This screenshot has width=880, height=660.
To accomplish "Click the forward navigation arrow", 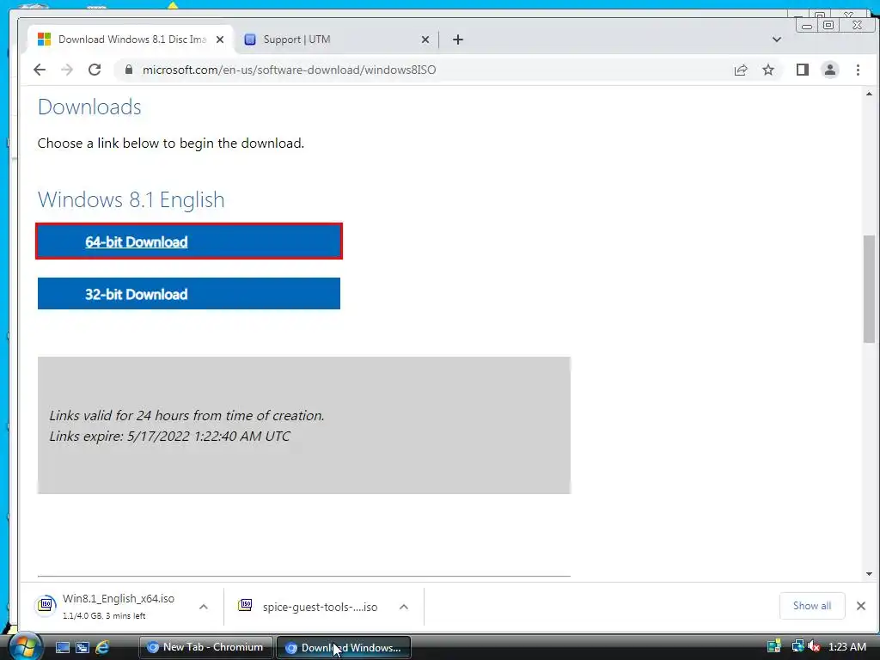I will (67, 70).
